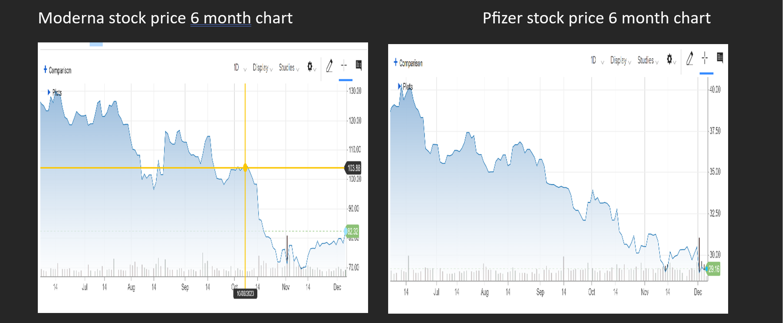
Task: Open the table view icon on Moderna chart
Action: (359, 65)
